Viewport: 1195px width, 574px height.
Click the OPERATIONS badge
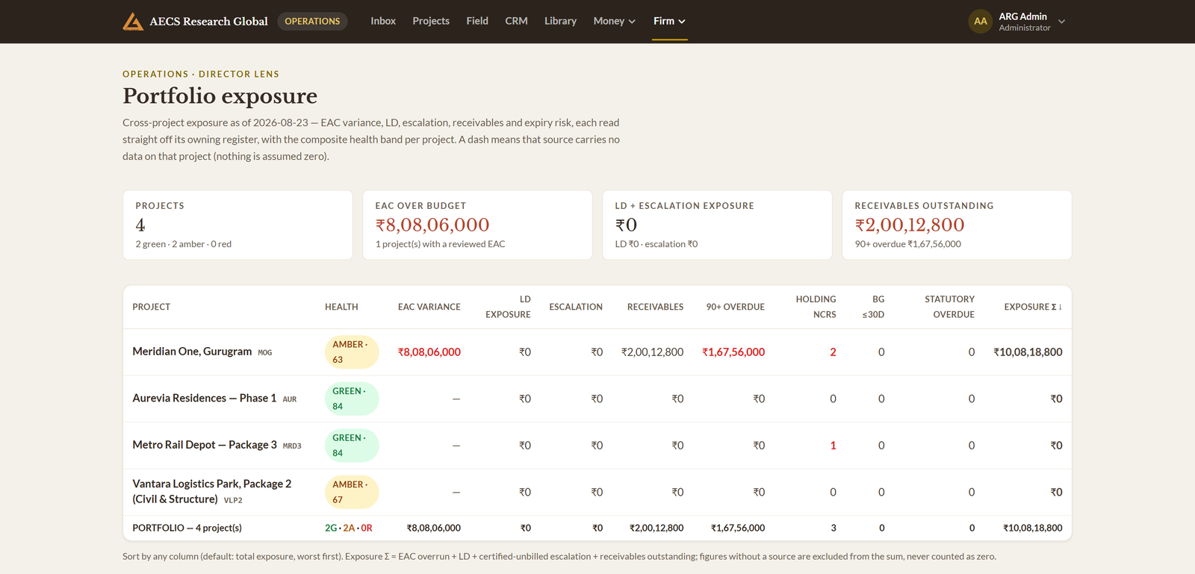(312, 21)
